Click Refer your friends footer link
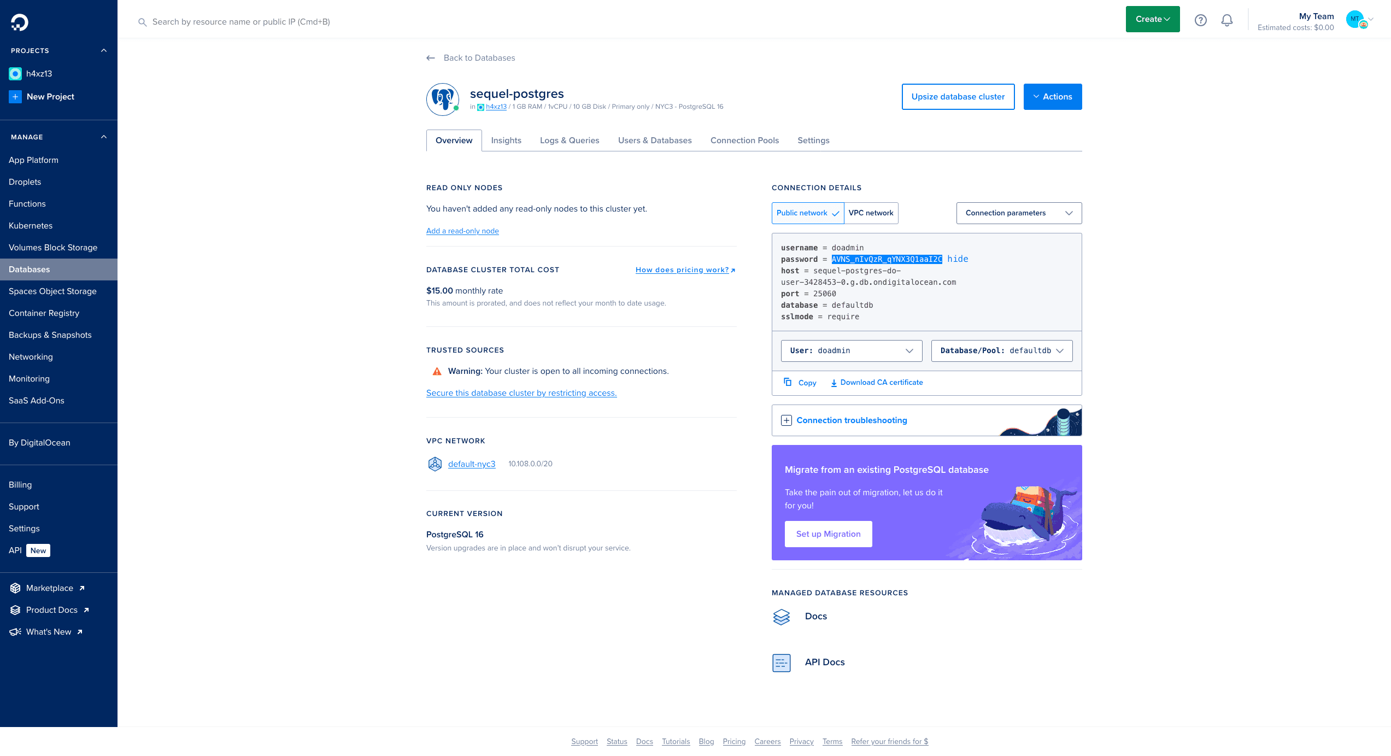 890,742
